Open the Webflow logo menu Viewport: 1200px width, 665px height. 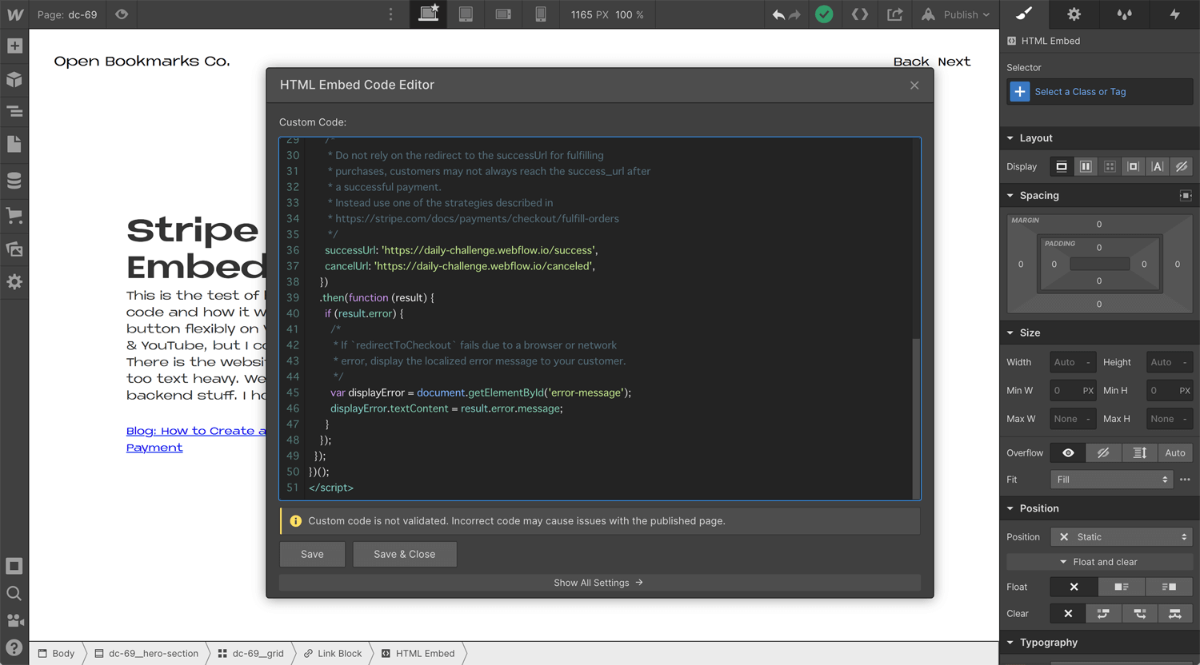14,14
